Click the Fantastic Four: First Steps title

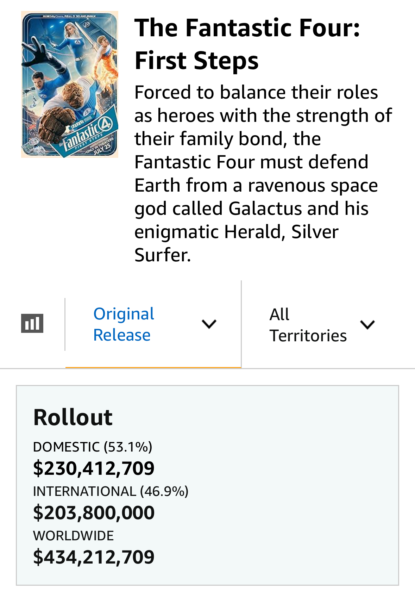(x=247, y=44)
